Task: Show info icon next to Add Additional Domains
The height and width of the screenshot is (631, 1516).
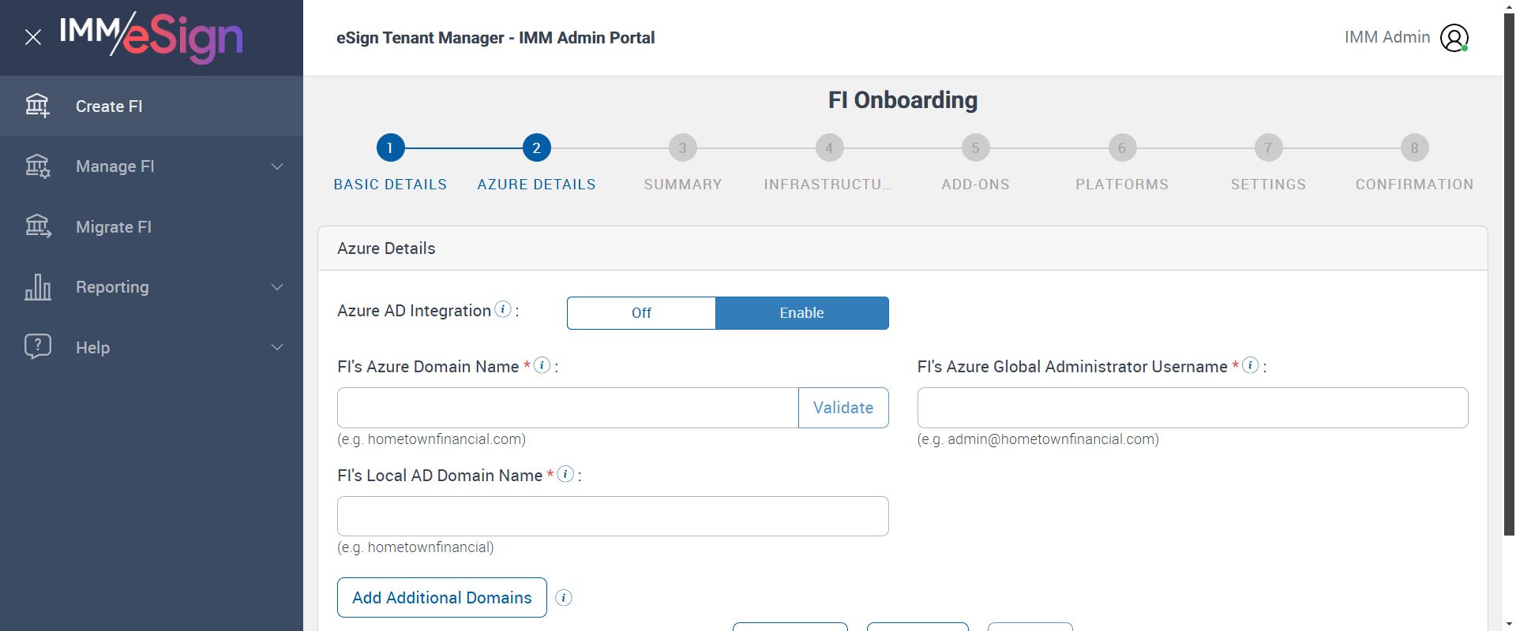Action: coord(564,598)
